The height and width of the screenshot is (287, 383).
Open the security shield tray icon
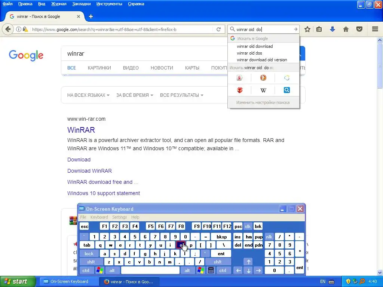(348, 281)
